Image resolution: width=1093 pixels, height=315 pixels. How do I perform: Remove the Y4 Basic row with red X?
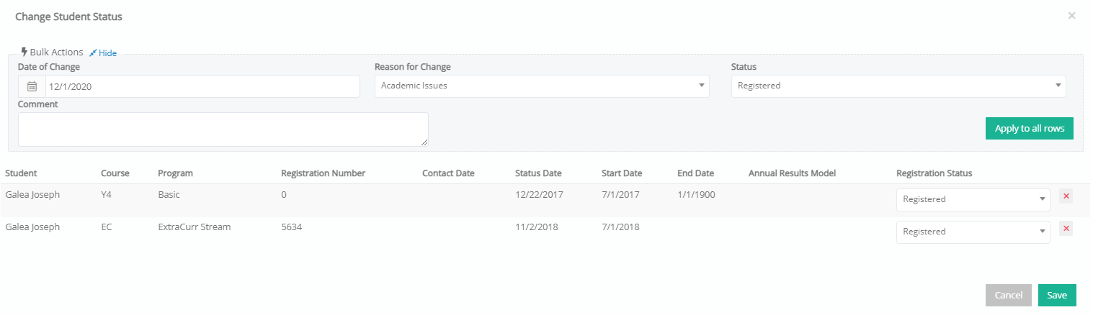[x=1066, y=196]
